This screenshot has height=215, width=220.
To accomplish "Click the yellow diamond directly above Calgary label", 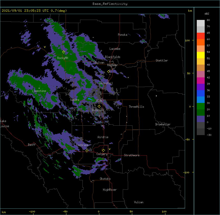I will click(x=103, y=150).
